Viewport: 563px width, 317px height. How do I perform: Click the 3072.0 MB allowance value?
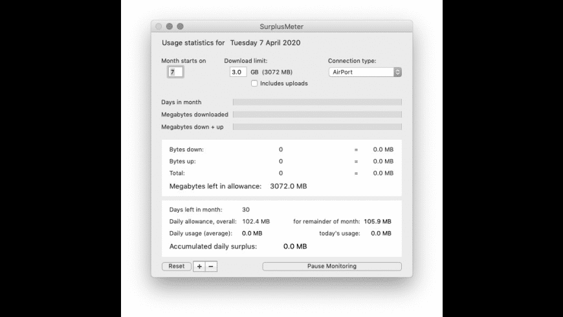click(289, 186)
